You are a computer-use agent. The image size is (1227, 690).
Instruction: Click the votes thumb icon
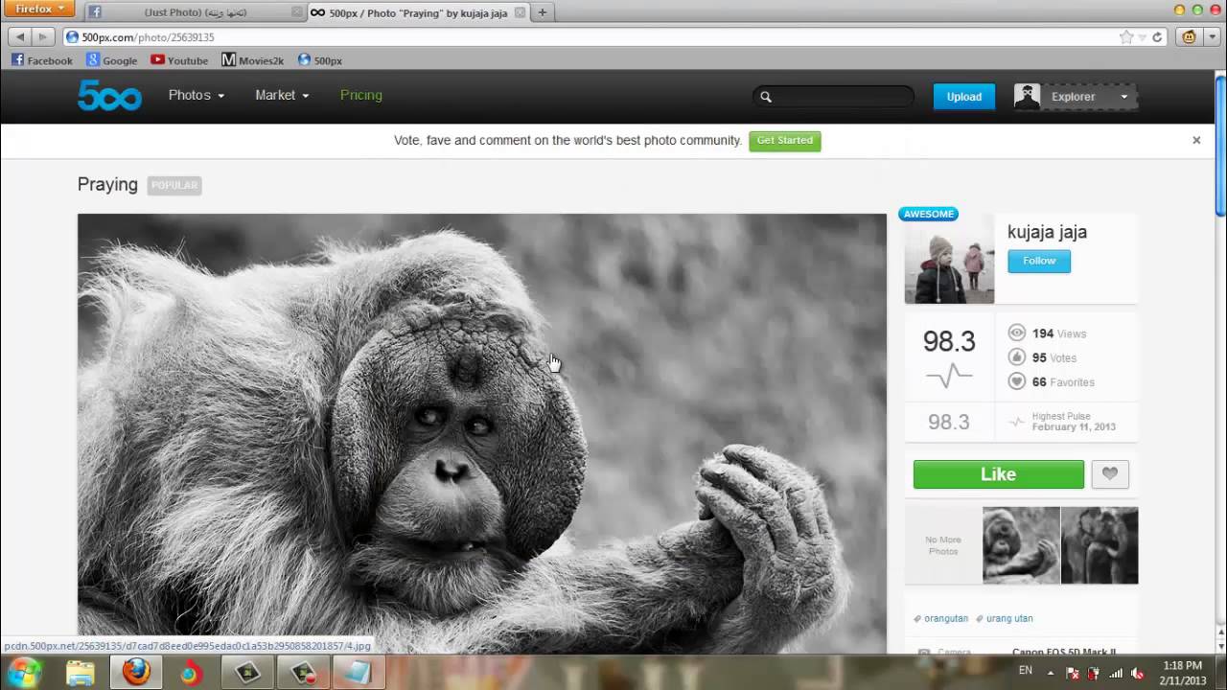pyautogui.click(x=1017, y=356)
